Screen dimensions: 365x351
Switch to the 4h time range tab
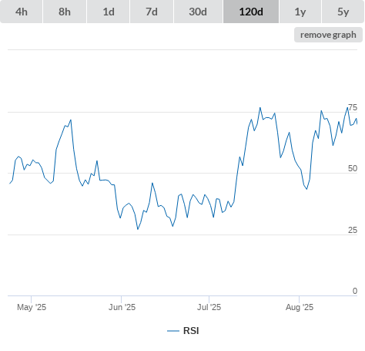(22, 12)
